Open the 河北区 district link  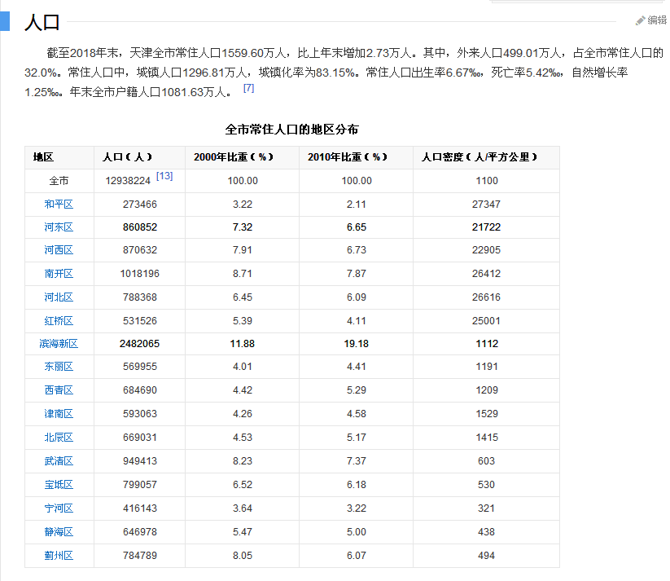point(59,297)
